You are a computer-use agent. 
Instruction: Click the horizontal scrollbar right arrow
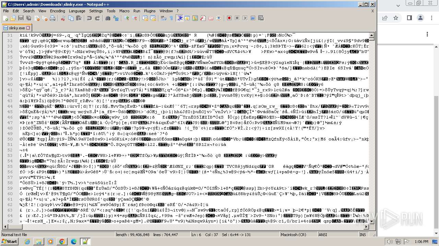(367, 227)
